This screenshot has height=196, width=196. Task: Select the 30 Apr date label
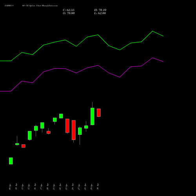pyautogui.click(x=98, y=187)
